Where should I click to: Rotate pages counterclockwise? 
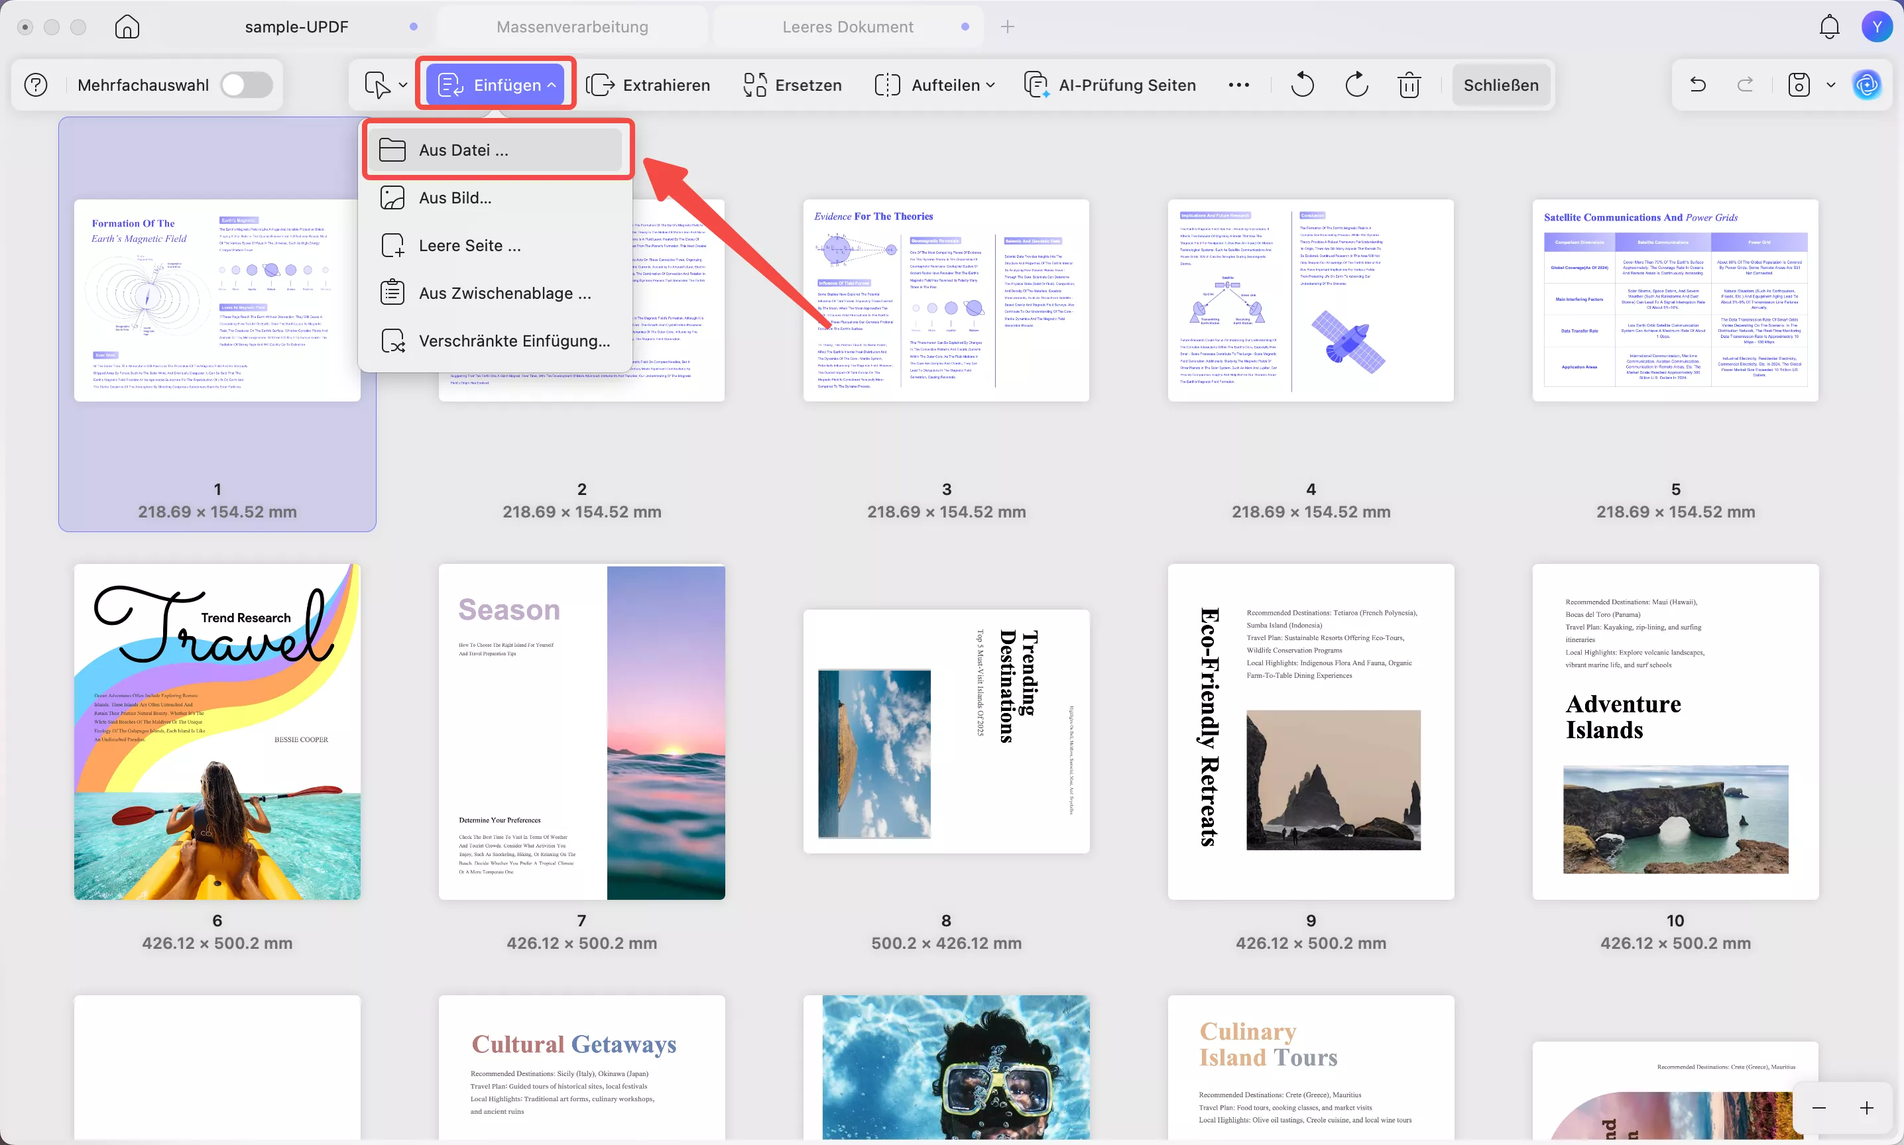click(x=1302, y=85)
